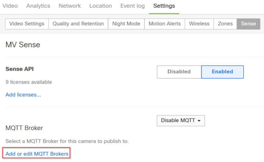Go to Motion Alerts settings
264x162 pixels.
[165, 24]
